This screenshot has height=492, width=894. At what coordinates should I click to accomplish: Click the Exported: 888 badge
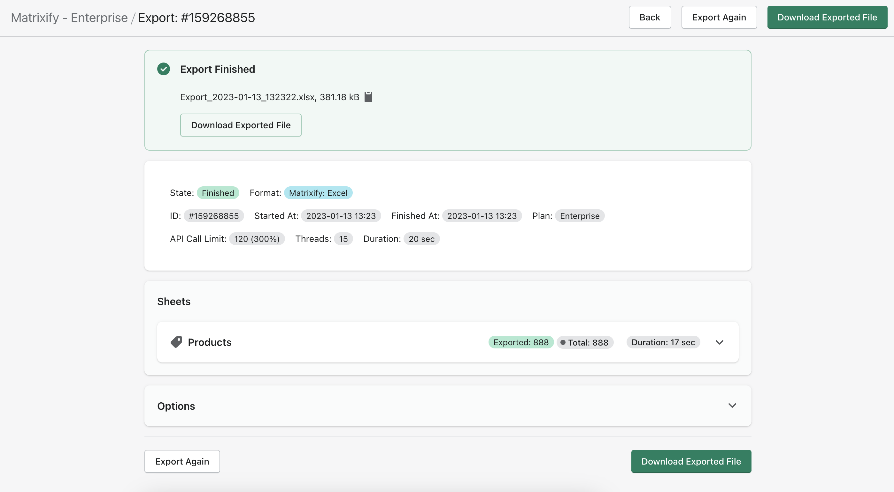pyautogui.click(x=520, y=342)
